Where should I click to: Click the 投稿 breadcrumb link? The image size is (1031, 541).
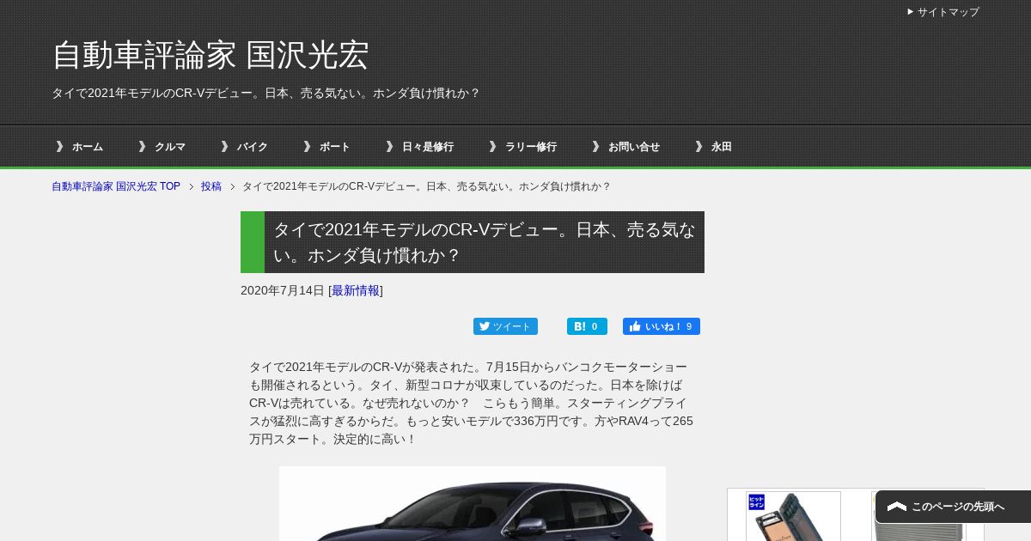[x=211, y=186]
